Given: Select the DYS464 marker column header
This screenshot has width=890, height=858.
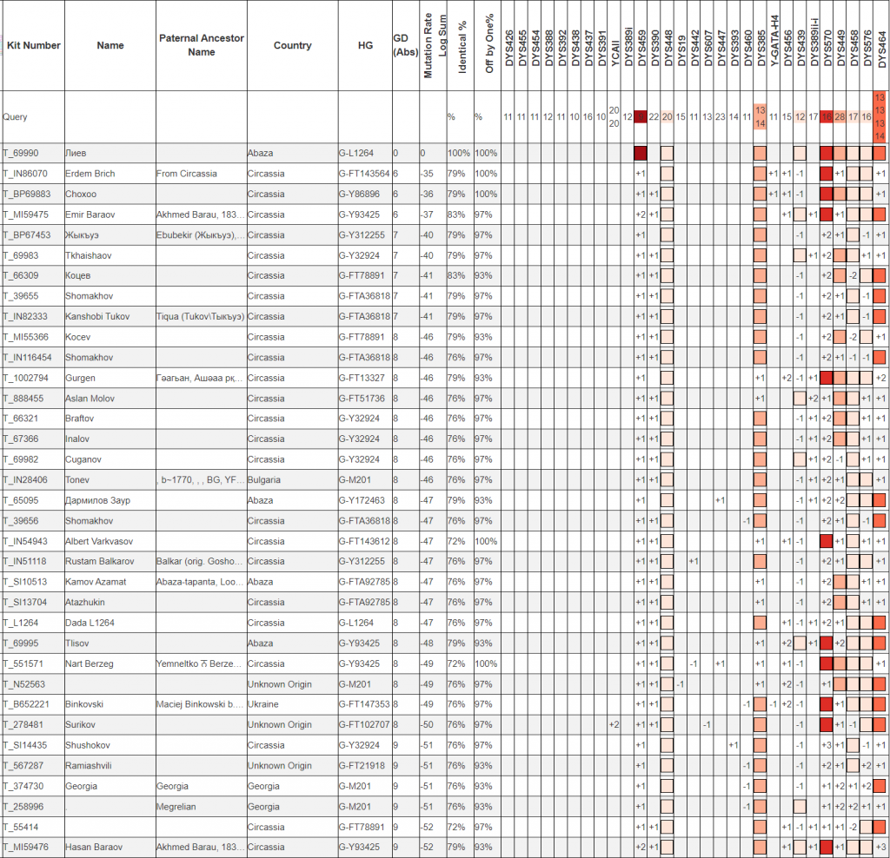Looking at the screenshot, I should click(x=881, y=47).
